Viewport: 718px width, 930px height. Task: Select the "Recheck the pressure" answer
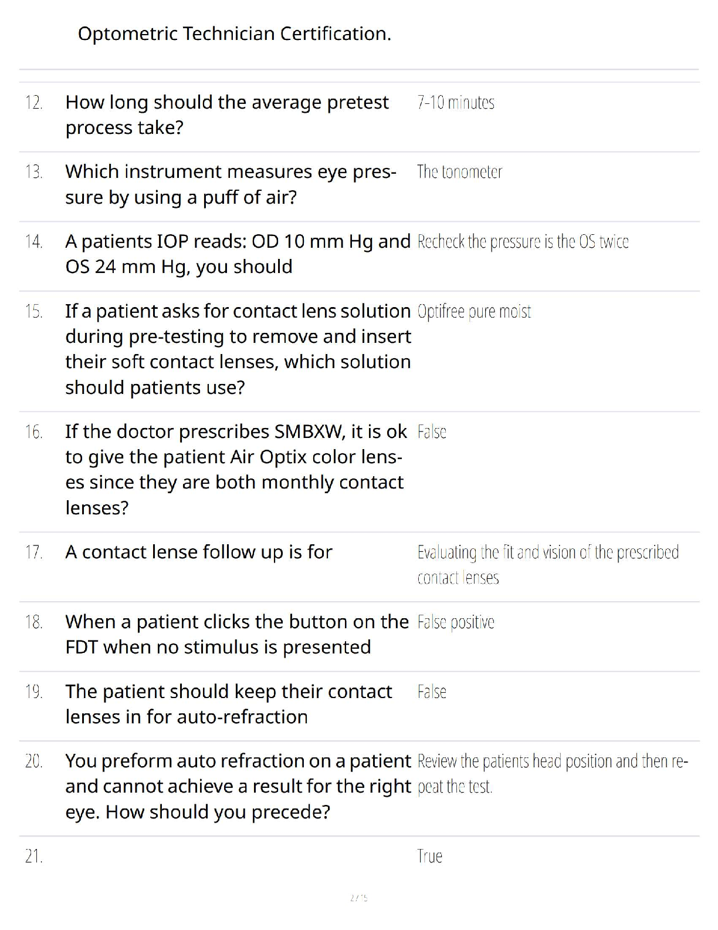coord(523,242)
